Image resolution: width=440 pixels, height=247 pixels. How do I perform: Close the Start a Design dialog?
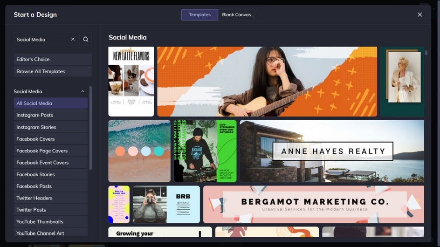point(419,14)
